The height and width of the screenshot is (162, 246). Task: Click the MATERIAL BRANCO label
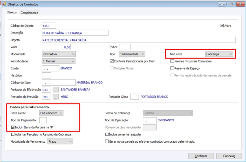89,83
